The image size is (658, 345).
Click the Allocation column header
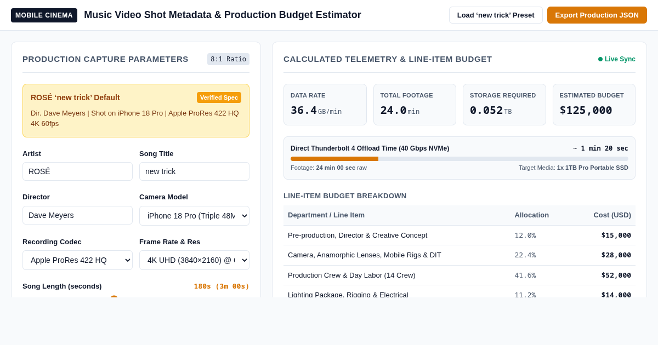pyautogui.click(x=531, y=215)
